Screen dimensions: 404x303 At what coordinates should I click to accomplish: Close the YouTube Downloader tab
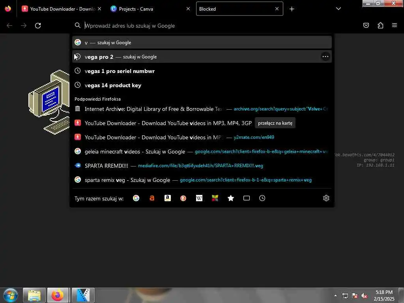pyautogui.click(x=99, y=9)
